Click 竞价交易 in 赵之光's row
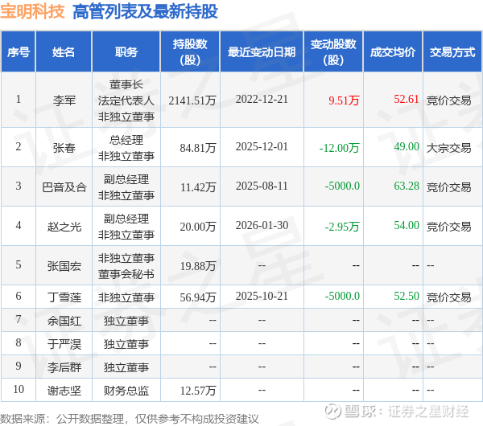 coord(449,227)
